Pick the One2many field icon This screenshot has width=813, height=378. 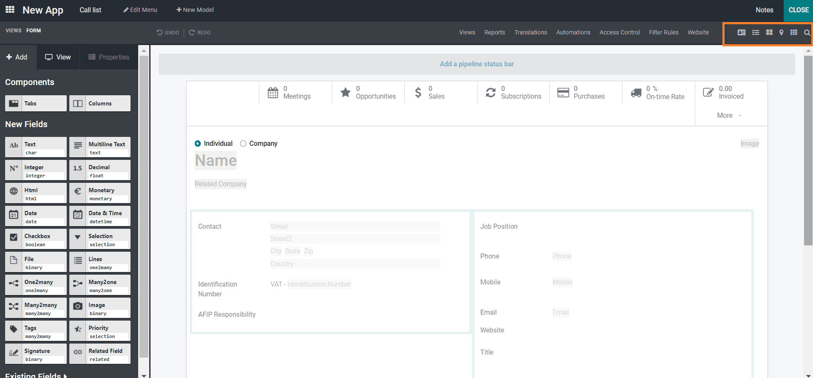(x=14, y=283)
